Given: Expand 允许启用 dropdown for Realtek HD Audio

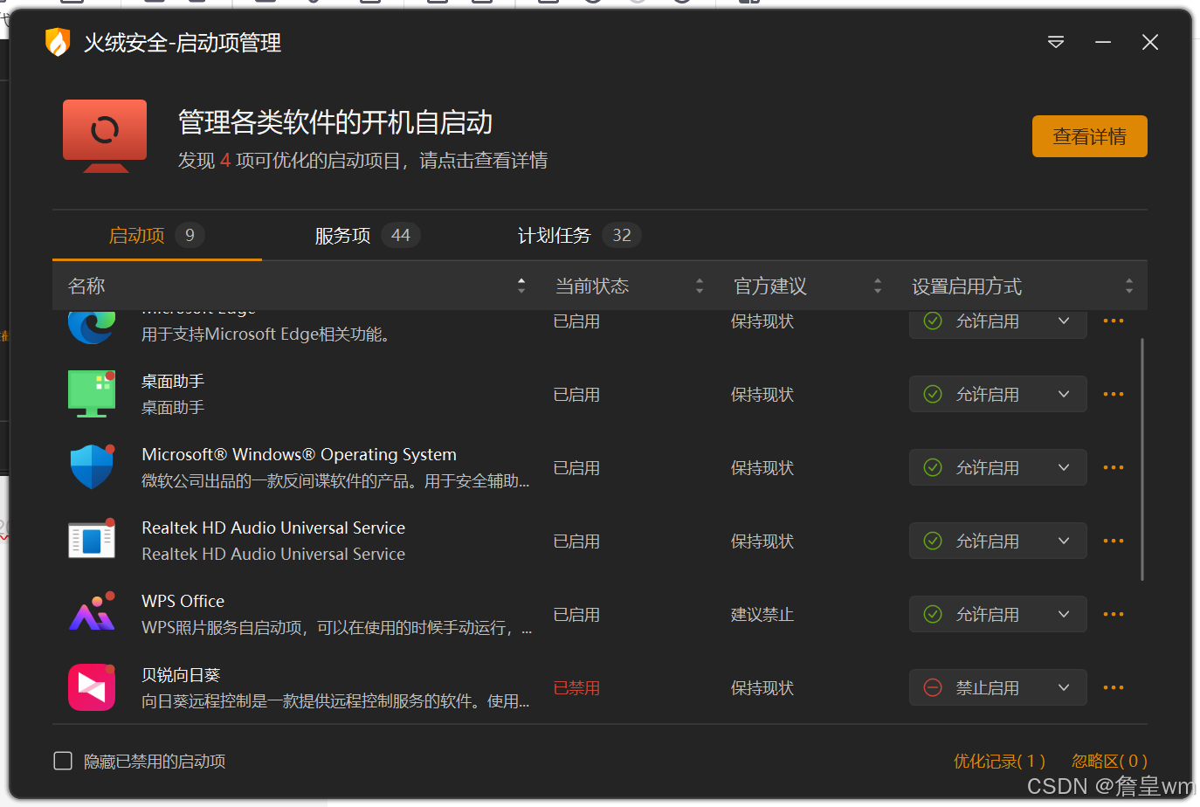Looking at the screenshot, I should click(x=998, y=541).
